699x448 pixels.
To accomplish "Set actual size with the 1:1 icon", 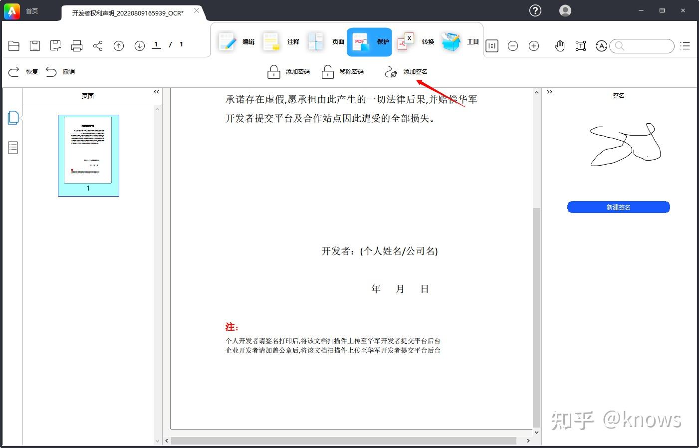I will pos(492,46).
